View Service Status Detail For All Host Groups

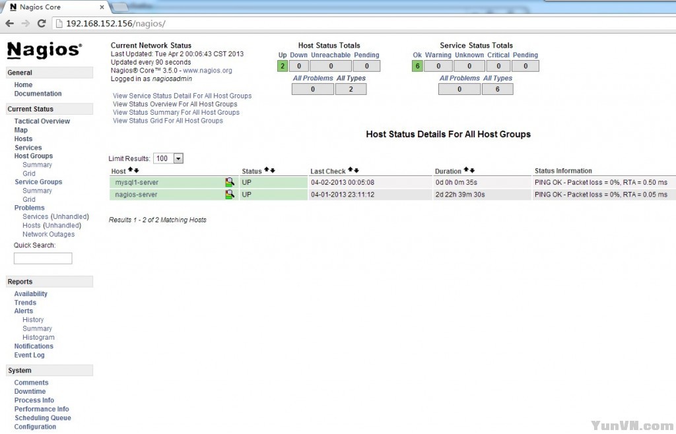click(182, 96)
